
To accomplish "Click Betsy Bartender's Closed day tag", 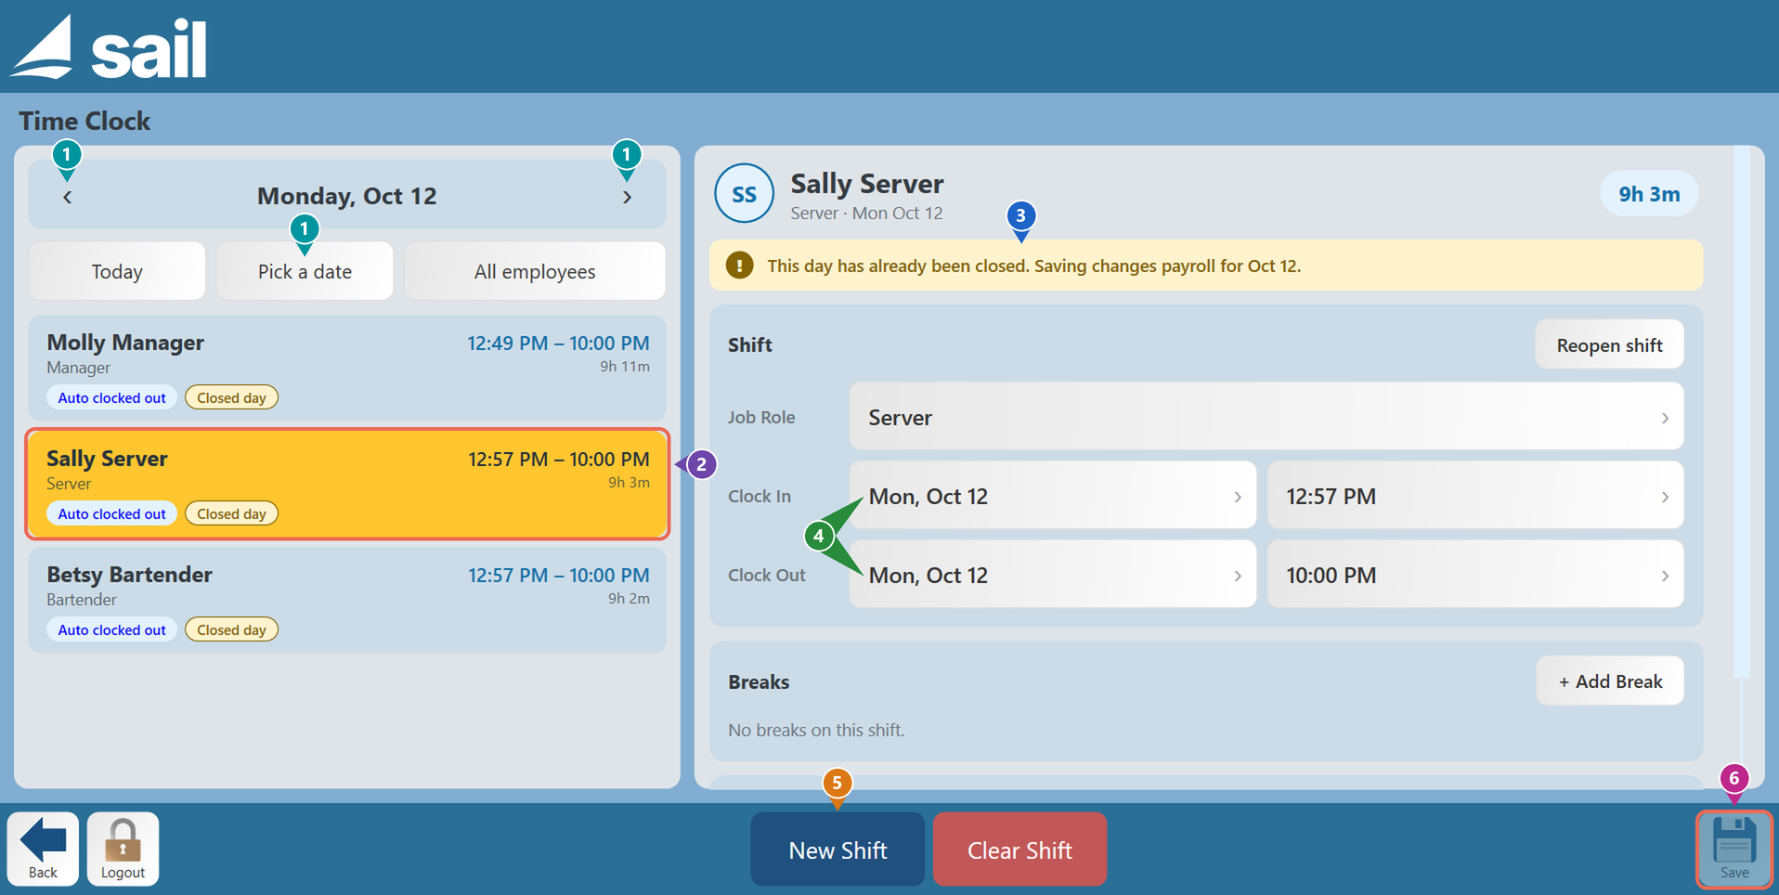I will pos(231,629).
